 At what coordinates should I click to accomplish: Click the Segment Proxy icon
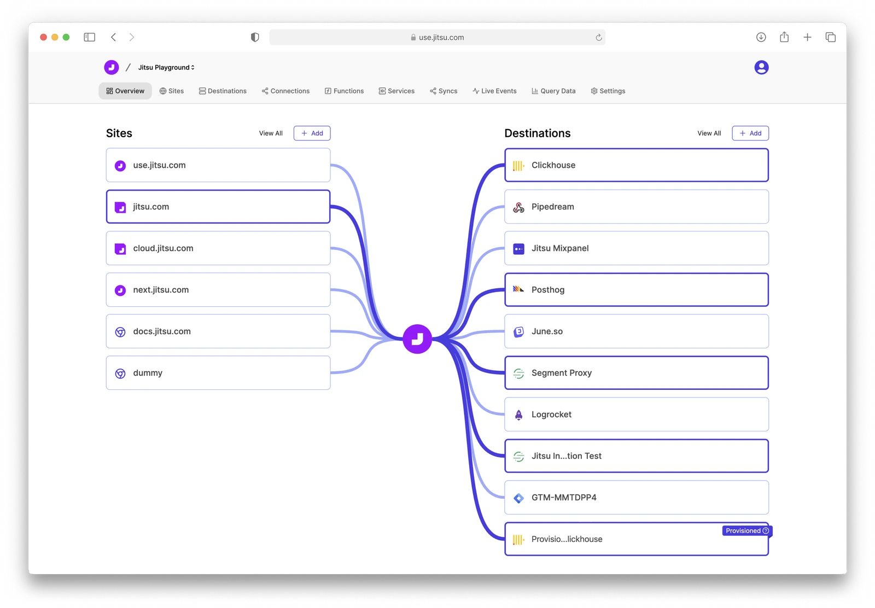tap(518, 373)
